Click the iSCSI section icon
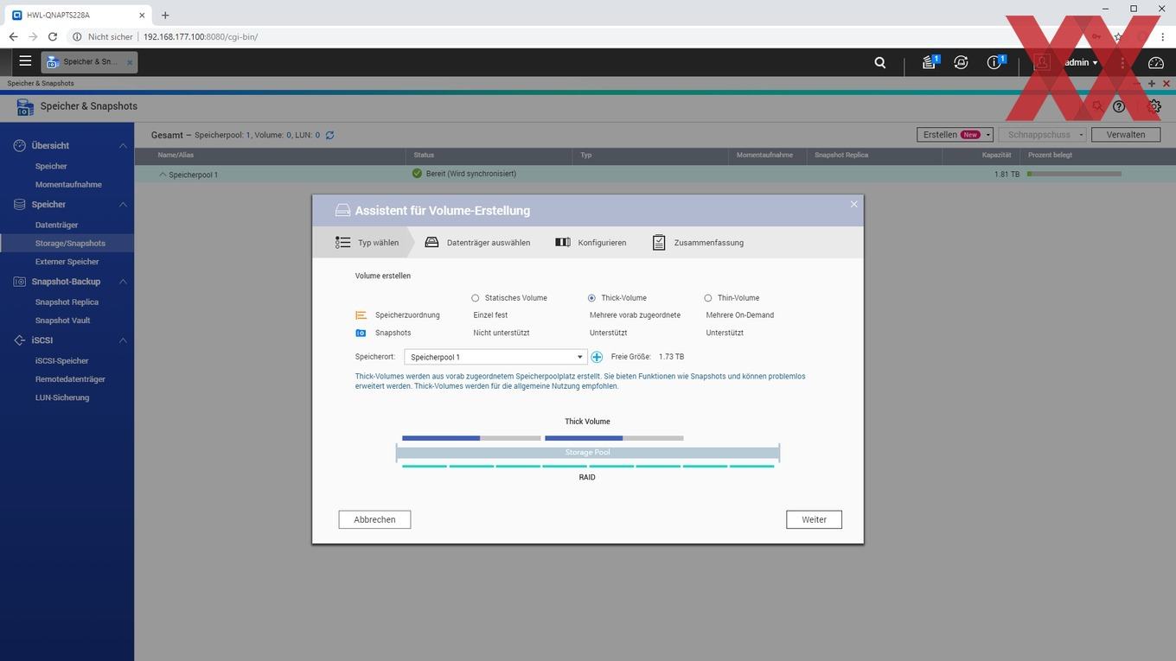The height and width of the screenshot is (661, 1176). [x=19, y=340]
